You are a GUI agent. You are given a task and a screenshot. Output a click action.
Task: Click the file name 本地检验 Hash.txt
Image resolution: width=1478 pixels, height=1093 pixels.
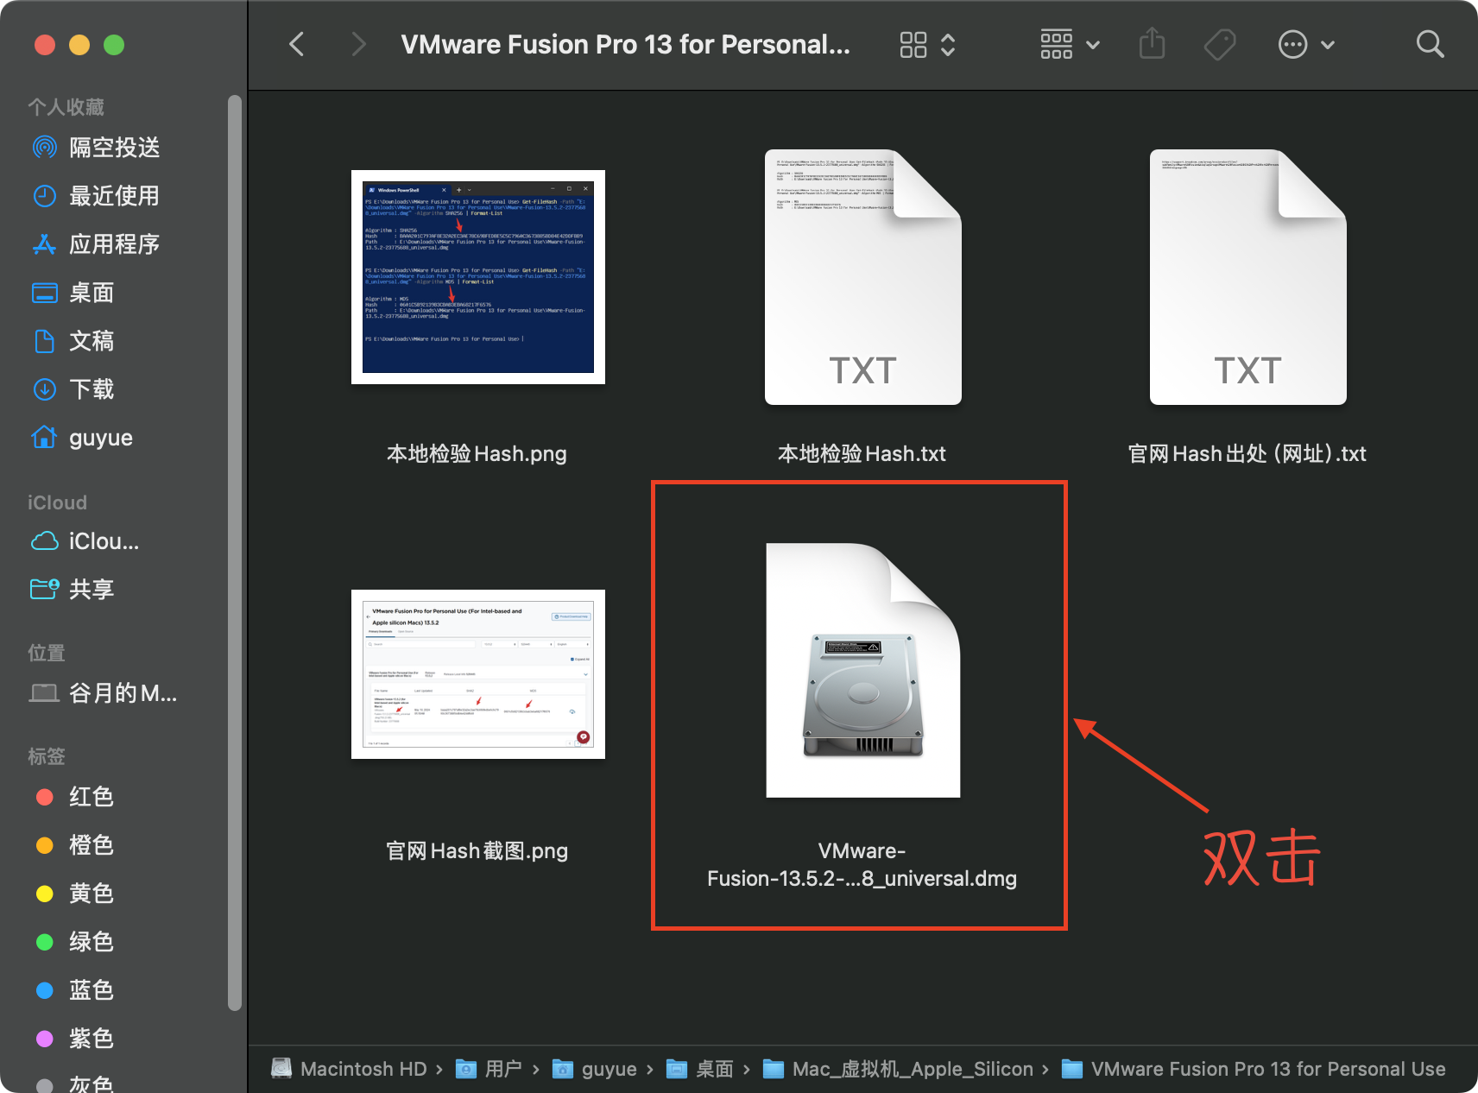tap(862, 454)
